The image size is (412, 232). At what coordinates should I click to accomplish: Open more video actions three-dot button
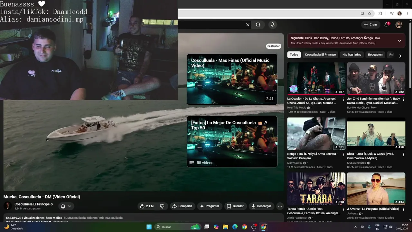(x=280, y=206)
